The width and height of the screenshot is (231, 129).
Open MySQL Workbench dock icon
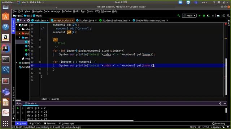tap(5, 70)
